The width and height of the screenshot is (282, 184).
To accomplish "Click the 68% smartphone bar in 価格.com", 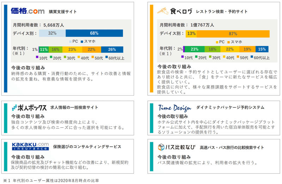I will [94, 33].
